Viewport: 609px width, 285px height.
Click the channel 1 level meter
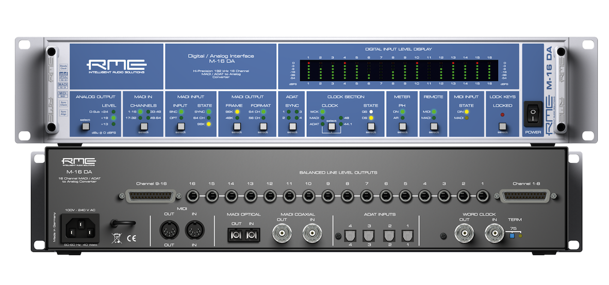tap(308, 71)
